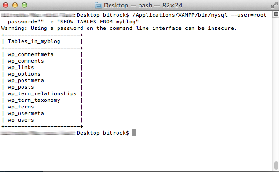The height and width of the screenshot is (172, 279).
Task: Click on the wp_comments entry
Action: [26, 61]
